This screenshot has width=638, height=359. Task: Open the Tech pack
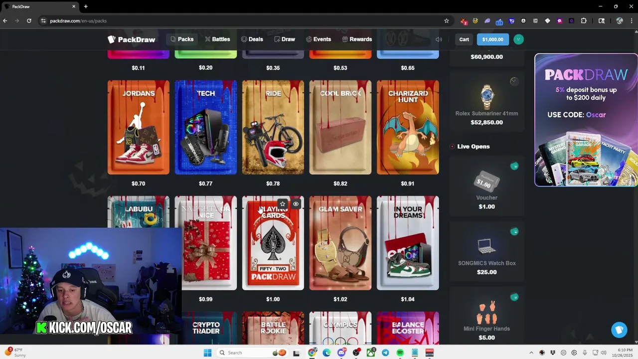tap(206, 127)
